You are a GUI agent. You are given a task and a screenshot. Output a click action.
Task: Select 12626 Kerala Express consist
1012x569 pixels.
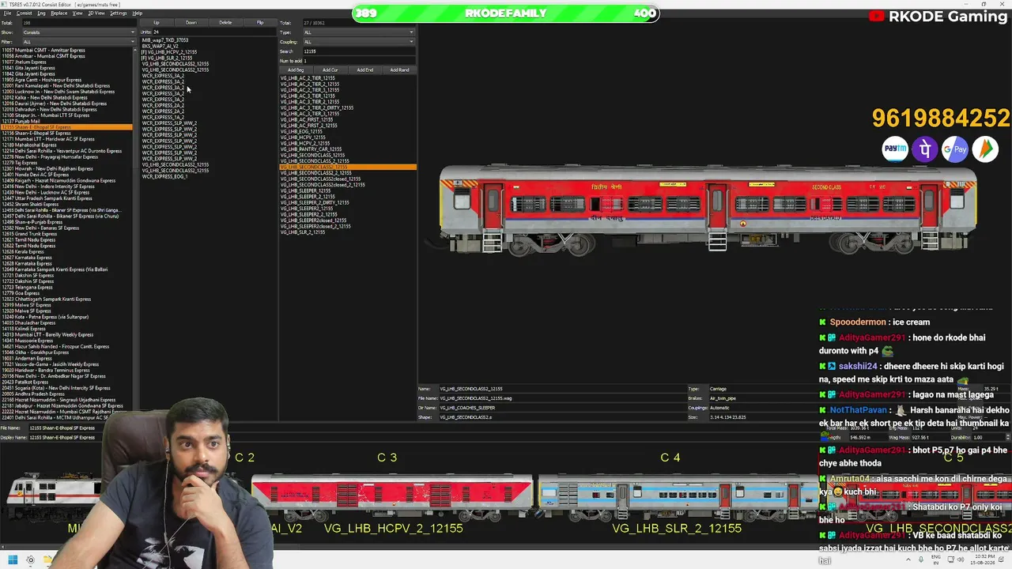click(23, 252)
